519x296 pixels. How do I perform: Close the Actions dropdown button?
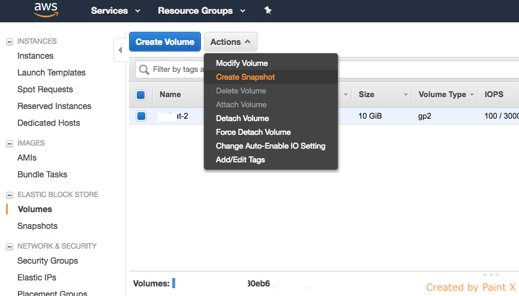coord(230,42)
